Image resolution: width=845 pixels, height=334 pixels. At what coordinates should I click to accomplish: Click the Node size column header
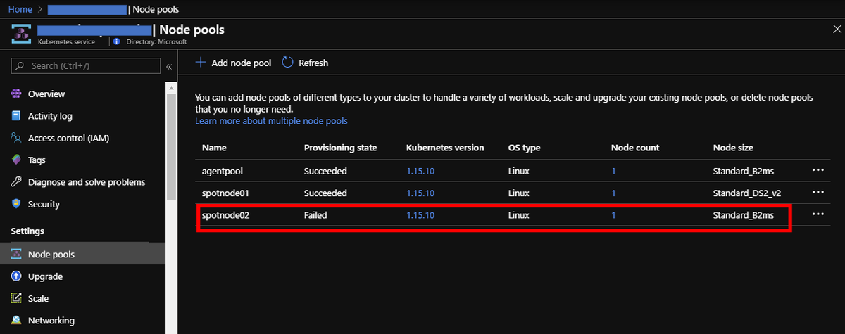click(x=733, y=148)
